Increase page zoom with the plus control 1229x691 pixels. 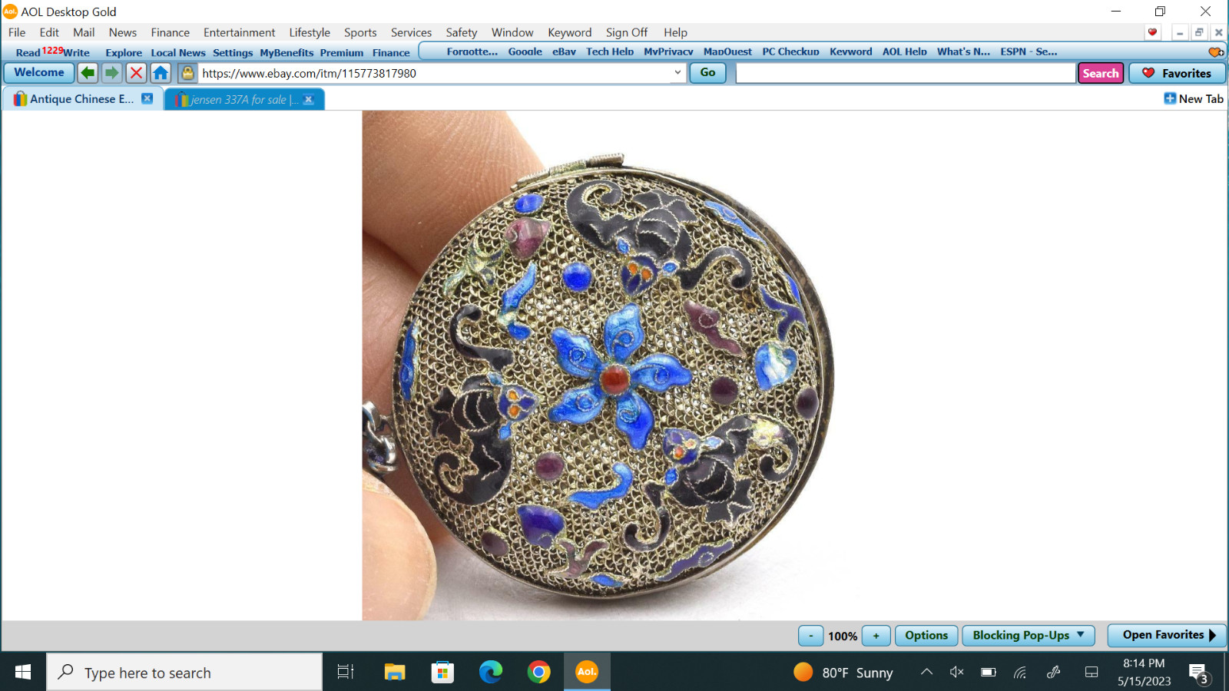pos(876,636)
